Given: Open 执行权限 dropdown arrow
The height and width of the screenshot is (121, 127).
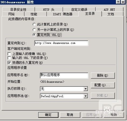Looking at the screenshot, I should [x=85, y=89].
